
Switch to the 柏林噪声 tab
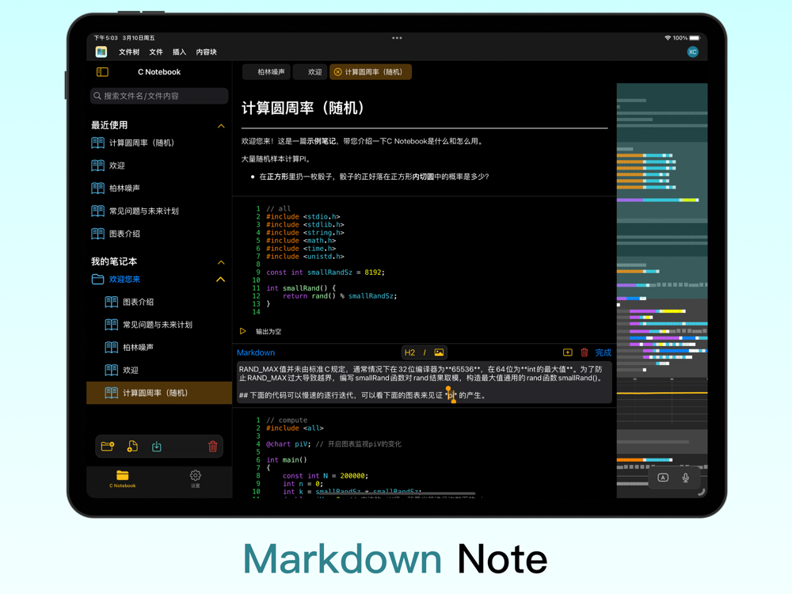click(x=267, y=72)
